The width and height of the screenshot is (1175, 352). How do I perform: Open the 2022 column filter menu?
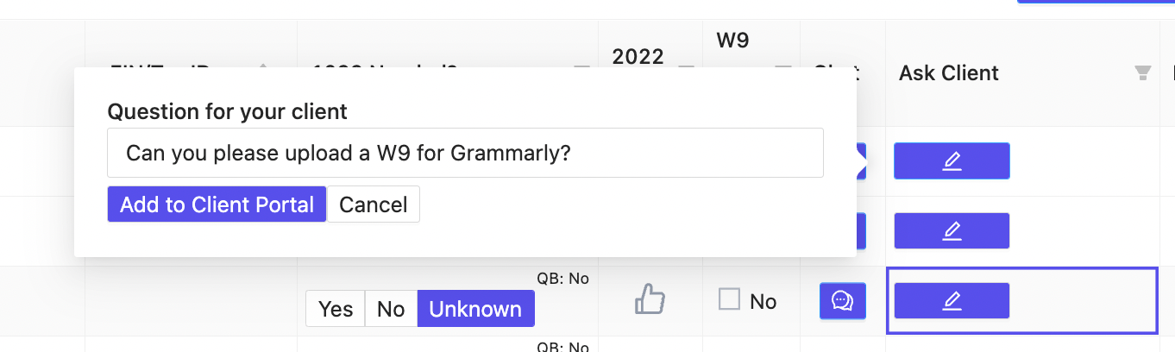687,68
